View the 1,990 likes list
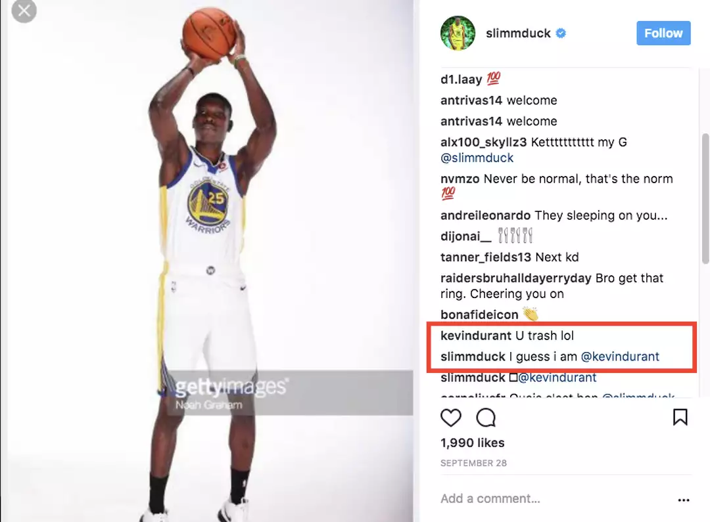 473,443
